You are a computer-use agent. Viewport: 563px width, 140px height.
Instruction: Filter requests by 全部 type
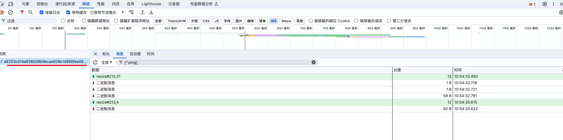tap(158, 21)
